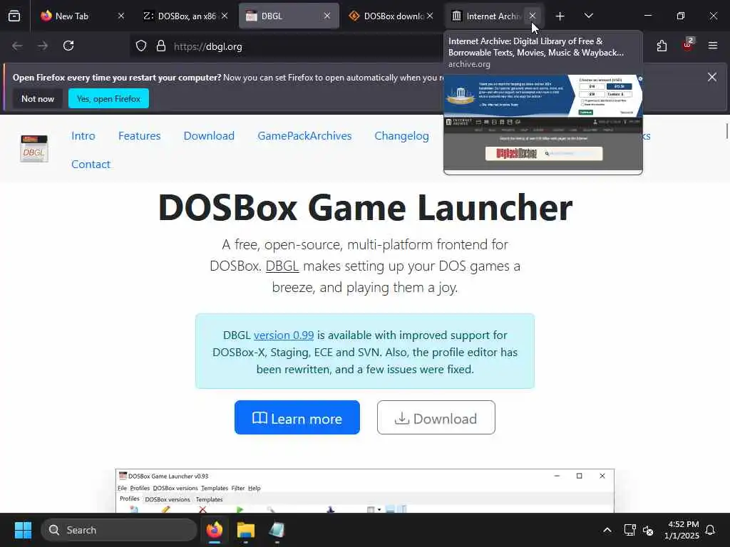Close the DOSBox download tab

pos(430,16)
